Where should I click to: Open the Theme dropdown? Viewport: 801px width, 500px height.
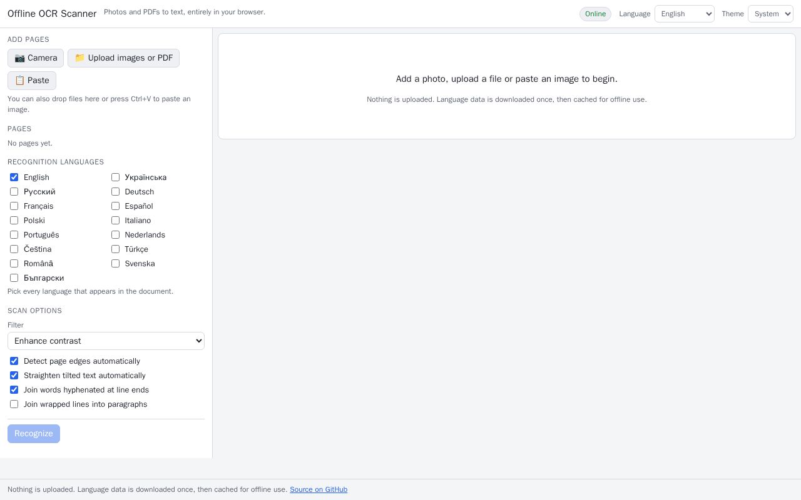pyautogui.click(x=770, y=14)
